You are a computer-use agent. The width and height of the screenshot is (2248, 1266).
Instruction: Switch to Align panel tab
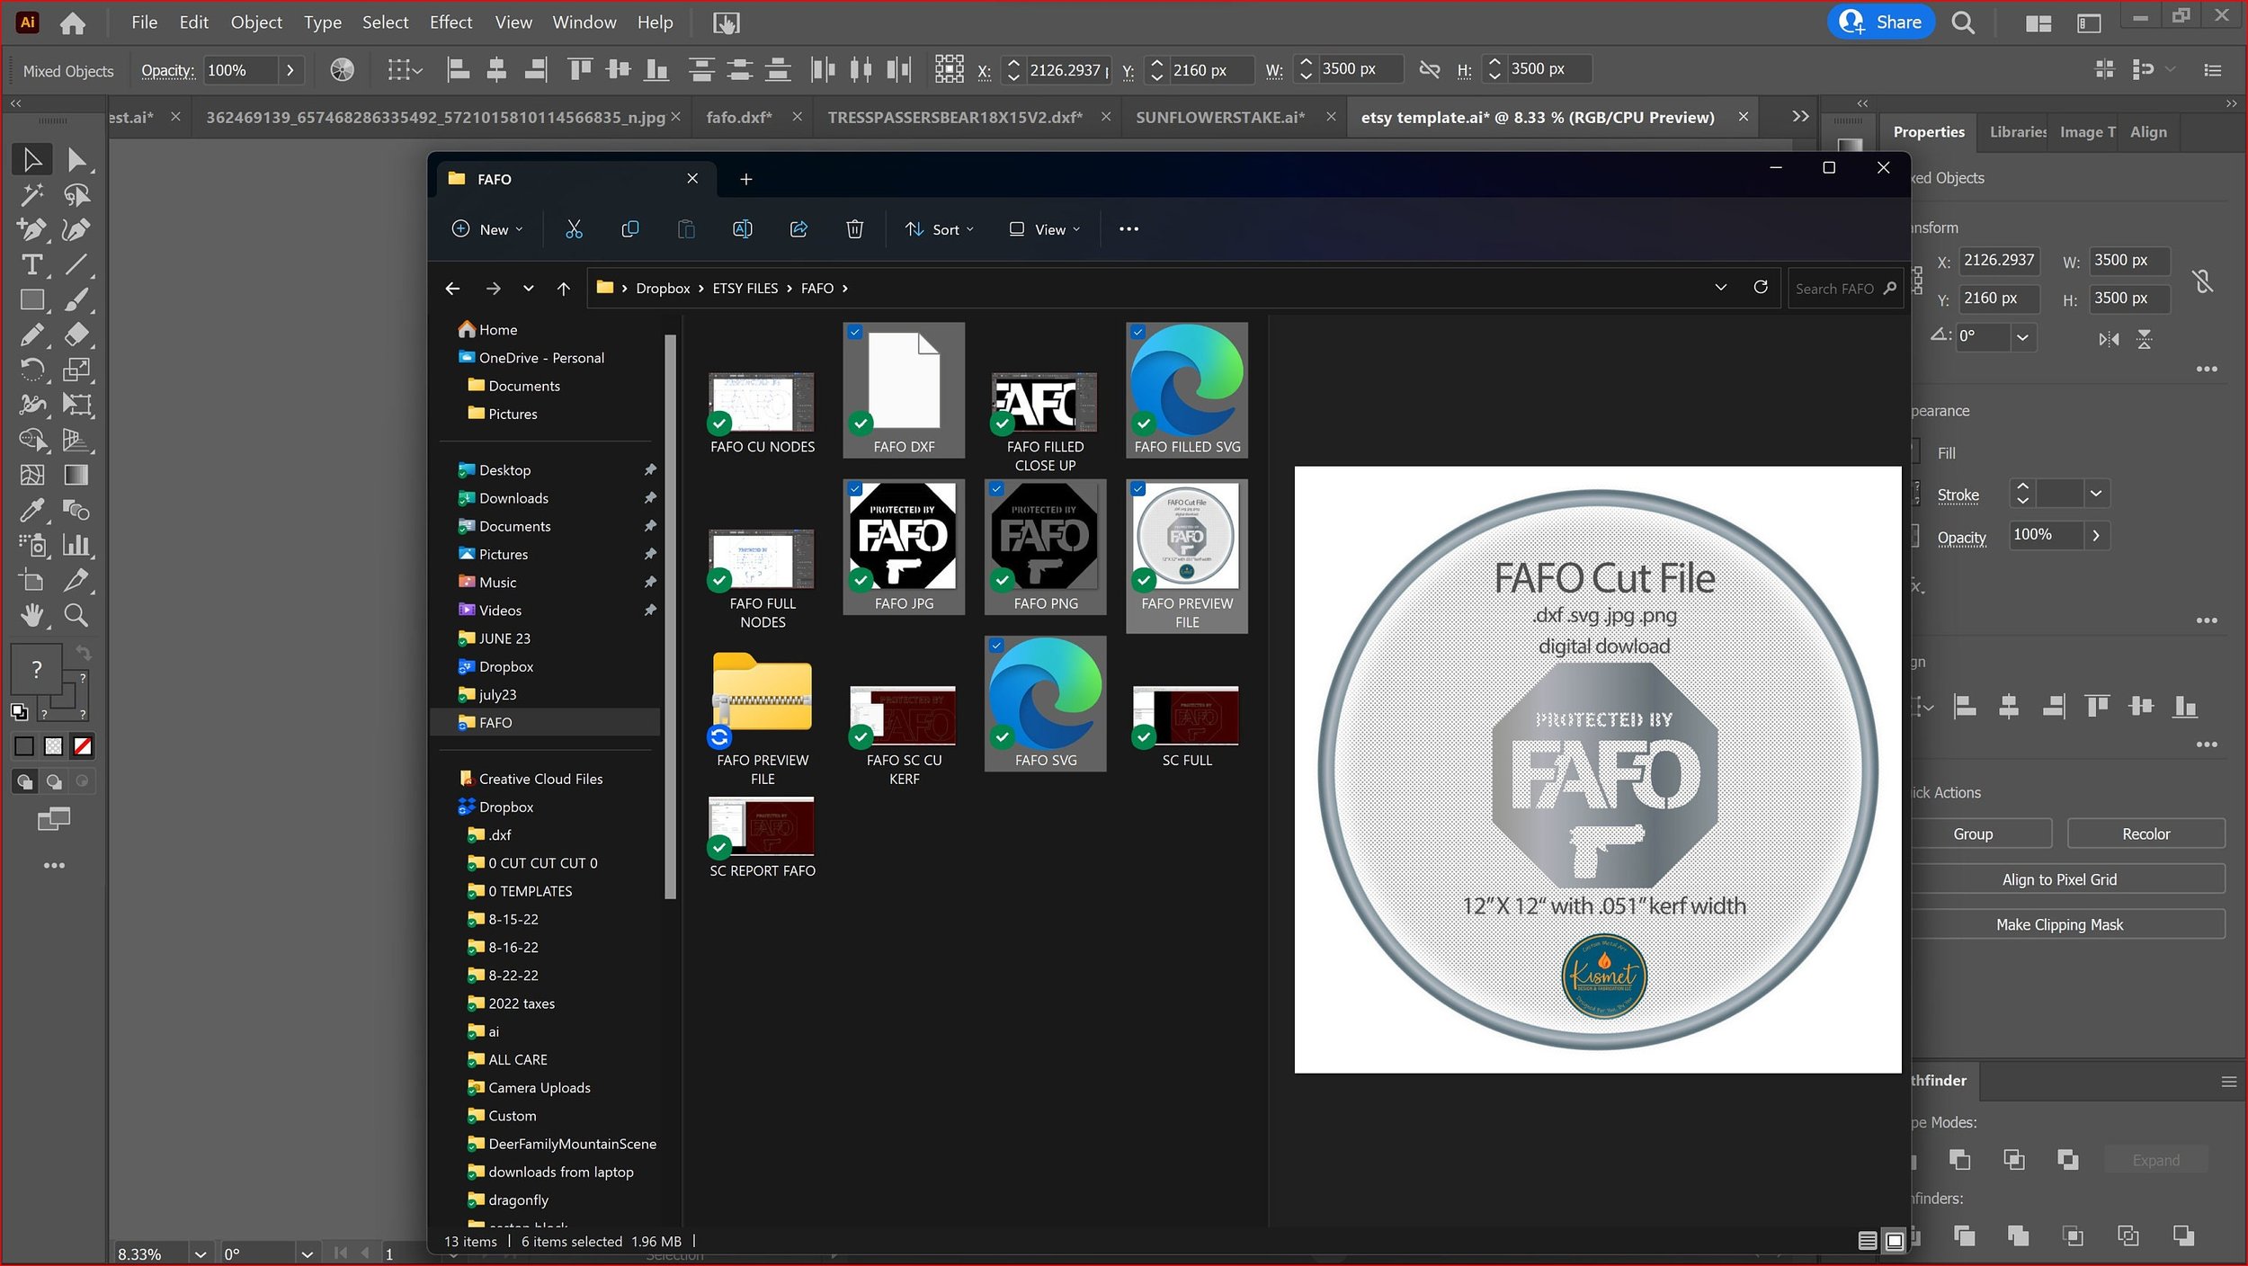2148,132
